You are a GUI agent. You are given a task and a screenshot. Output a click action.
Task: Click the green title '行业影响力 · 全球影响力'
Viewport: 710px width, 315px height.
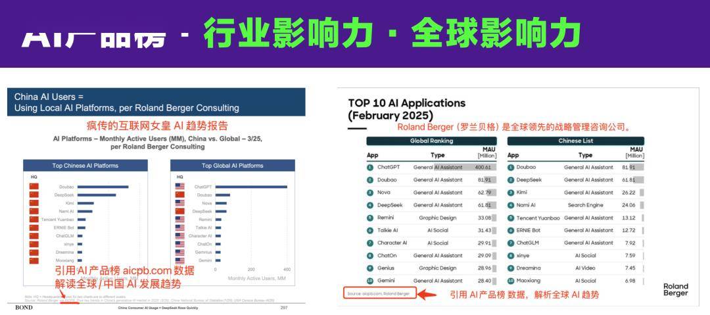[392, 34]
